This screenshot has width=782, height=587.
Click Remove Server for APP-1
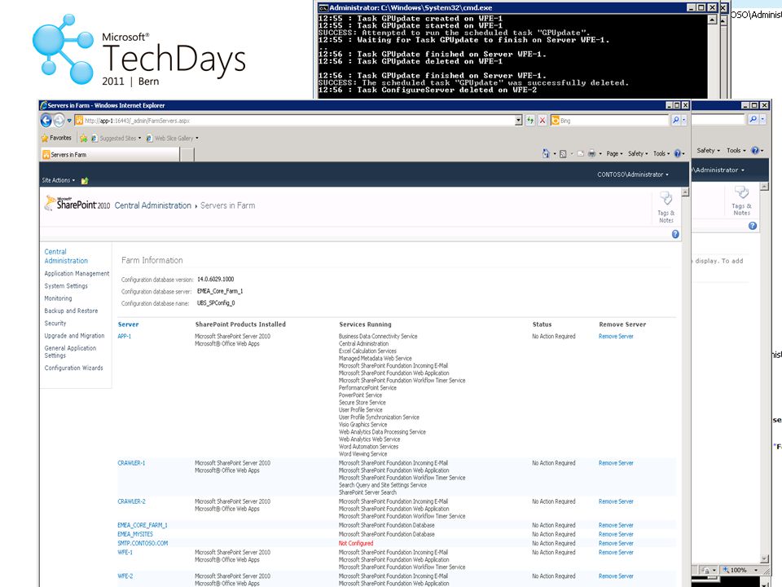[x=616, y=337]
